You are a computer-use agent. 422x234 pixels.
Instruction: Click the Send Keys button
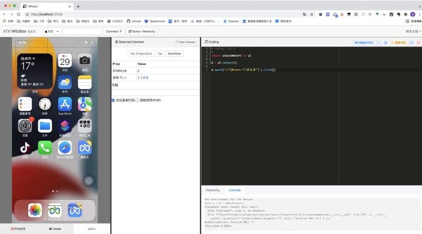(175, 54)
